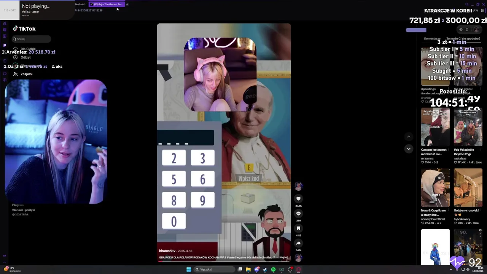Screen dimensions: 487x274
Task: Open options dots on nataliaaa video card
Action: click(481, 150)
